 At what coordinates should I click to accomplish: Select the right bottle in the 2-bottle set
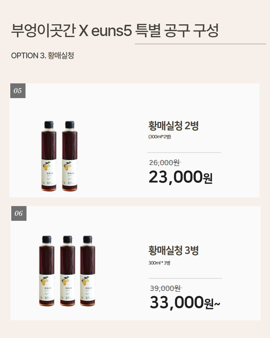[70, 156]
